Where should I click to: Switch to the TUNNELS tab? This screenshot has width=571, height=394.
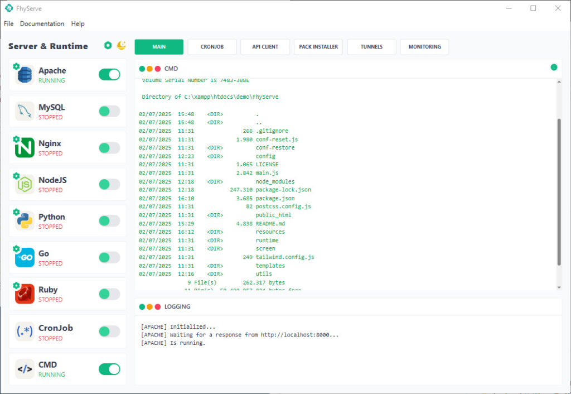[x=371, y=47]
